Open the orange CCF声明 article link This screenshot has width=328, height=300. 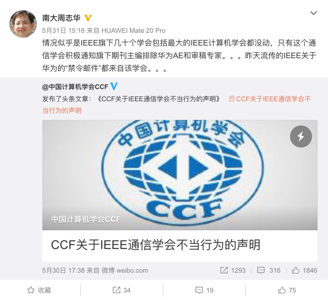pyautogui.click(x=176, y=105)
